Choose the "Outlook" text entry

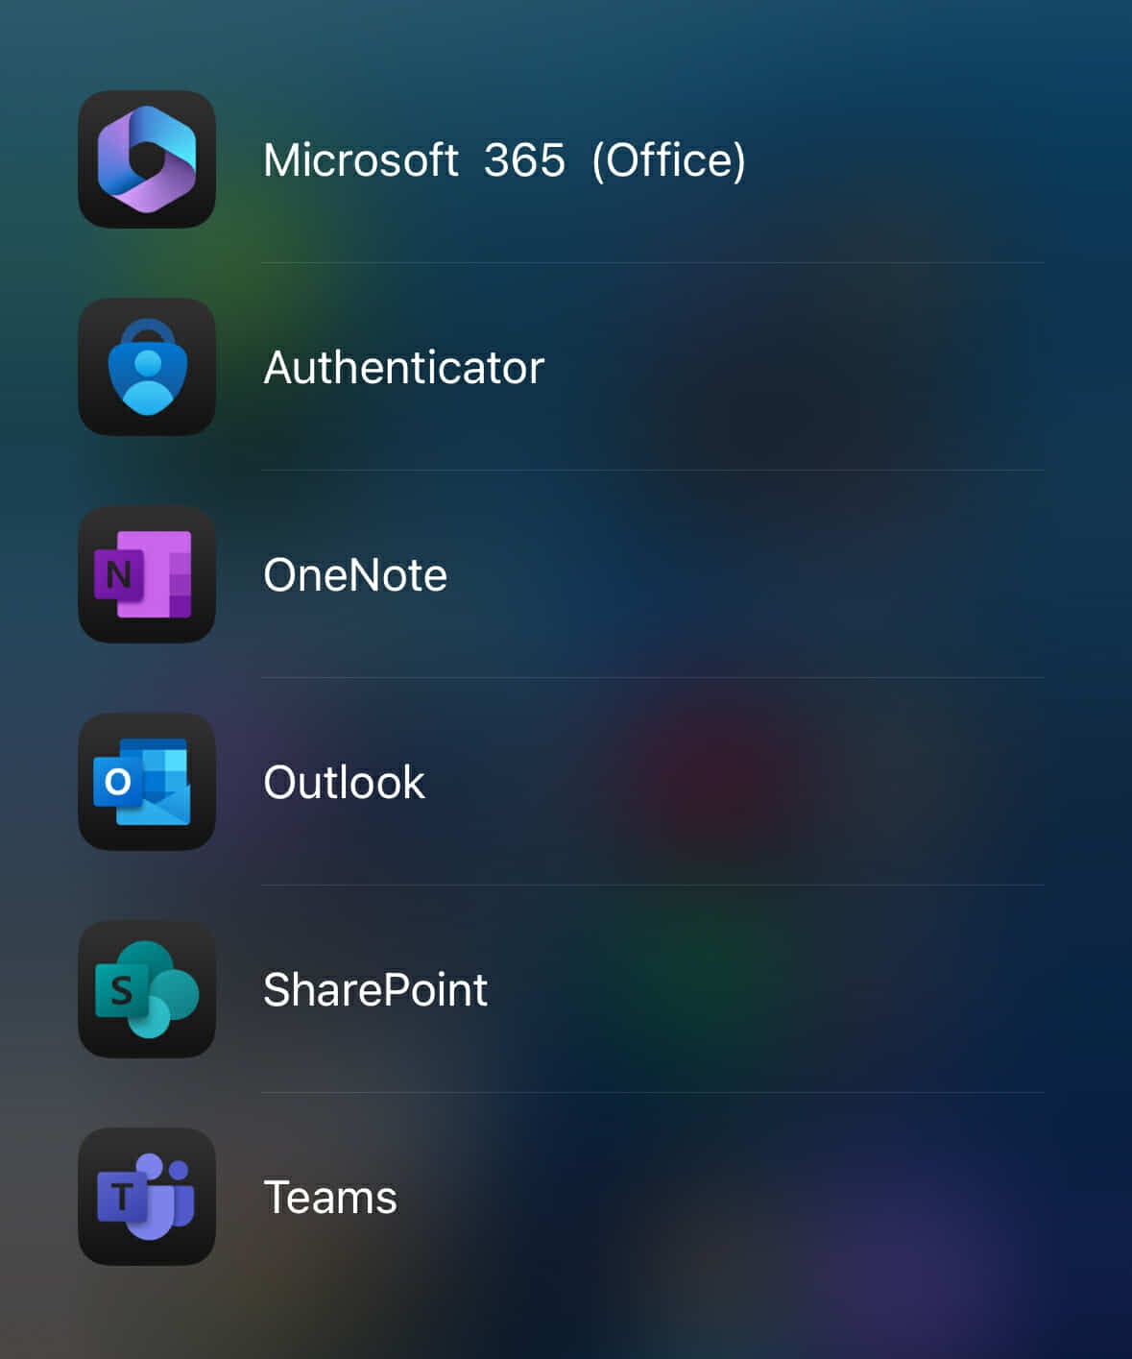[344, 783]
